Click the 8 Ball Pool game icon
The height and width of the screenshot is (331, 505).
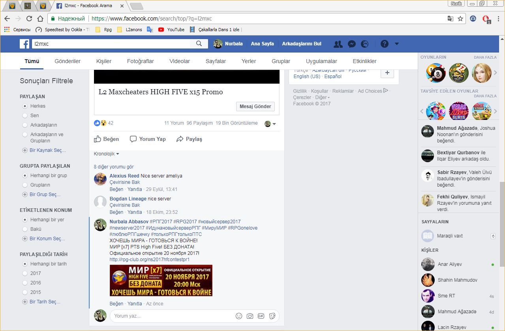coord(436,73)
